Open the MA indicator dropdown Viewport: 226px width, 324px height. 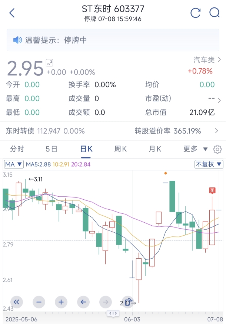tap(14, 164)
